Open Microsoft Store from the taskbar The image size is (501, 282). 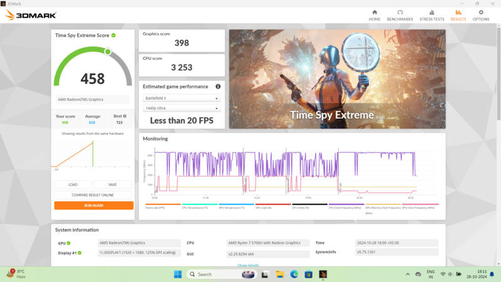point(308,274)
